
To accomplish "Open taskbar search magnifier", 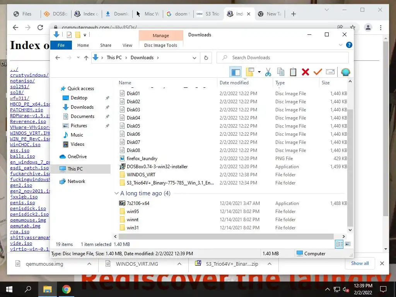I will [x=28, y=289].
